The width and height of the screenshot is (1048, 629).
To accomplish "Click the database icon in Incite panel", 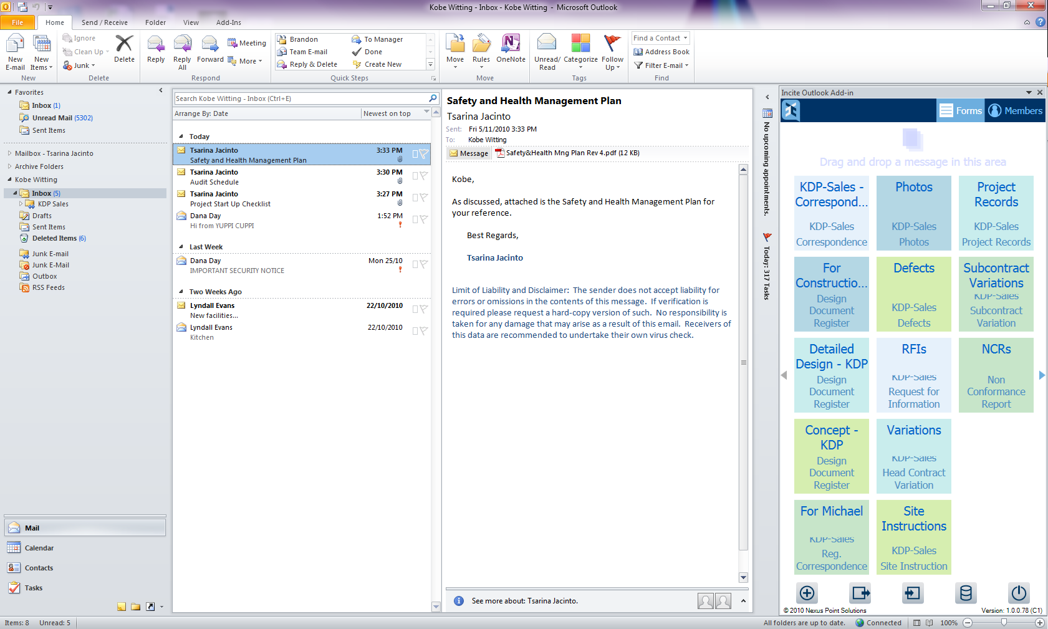I will tap(965, 593).
